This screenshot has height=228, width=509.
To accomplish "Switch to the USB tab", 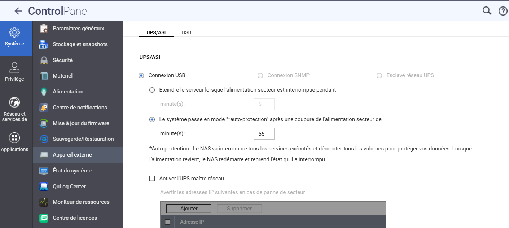I will coord(187,32).
